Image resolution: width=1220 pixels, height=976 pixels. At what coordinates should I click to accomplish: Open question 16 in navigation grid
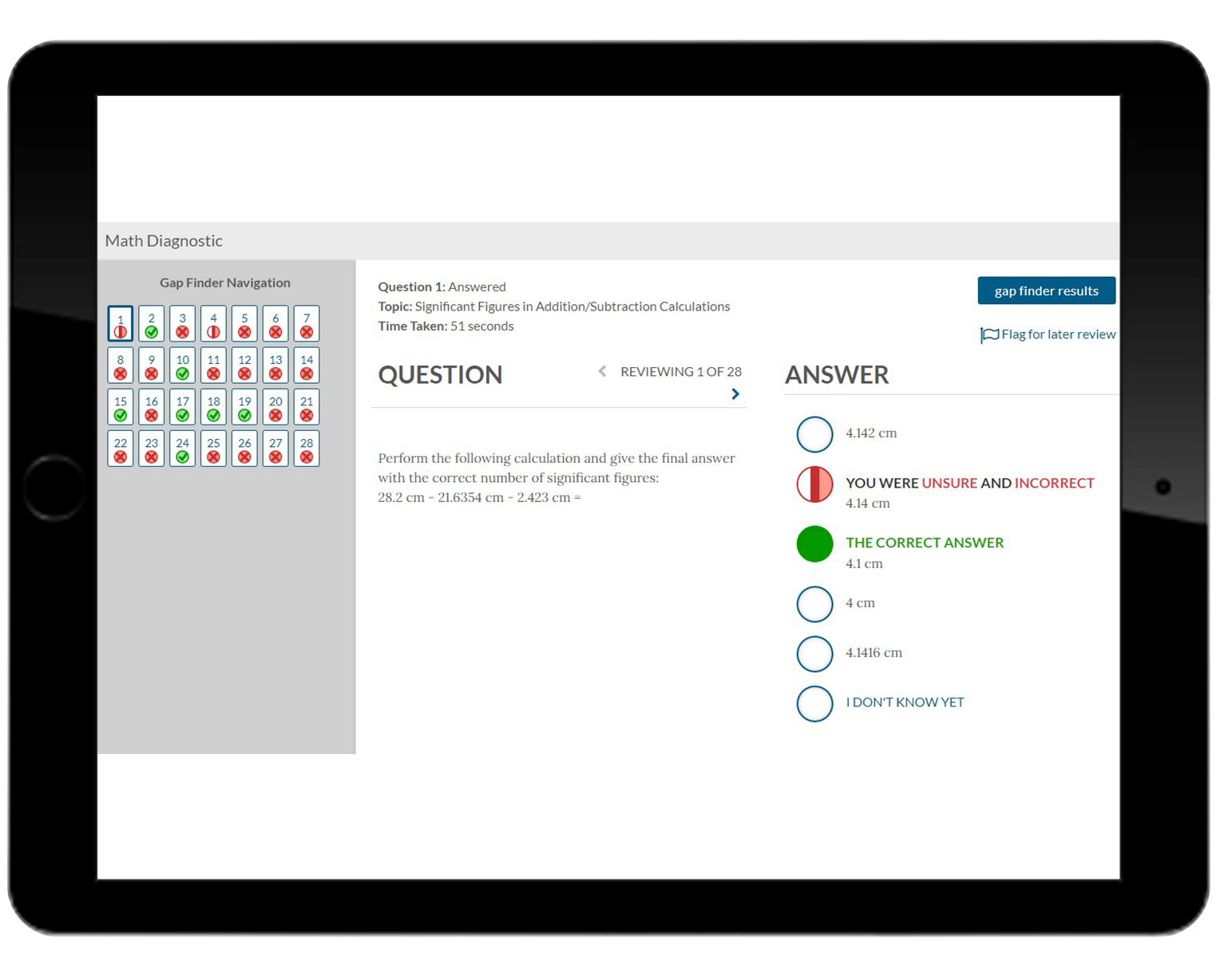point(152,407)
